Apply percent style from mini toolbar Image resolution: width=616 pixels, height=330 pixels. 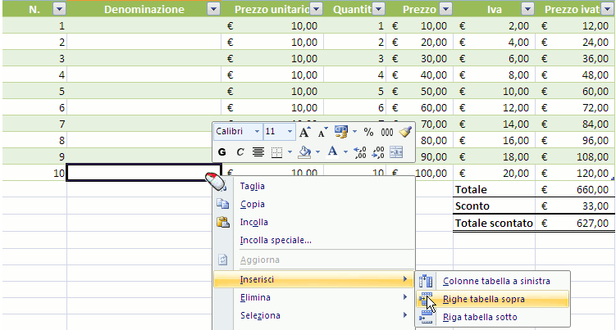click(x=368, y=132)
